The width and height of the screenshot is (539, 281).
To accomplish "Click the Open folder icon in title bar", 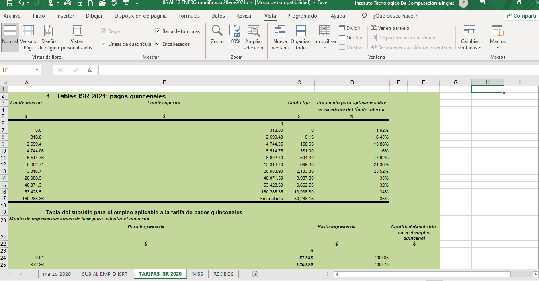I will [x=102, y=4].
